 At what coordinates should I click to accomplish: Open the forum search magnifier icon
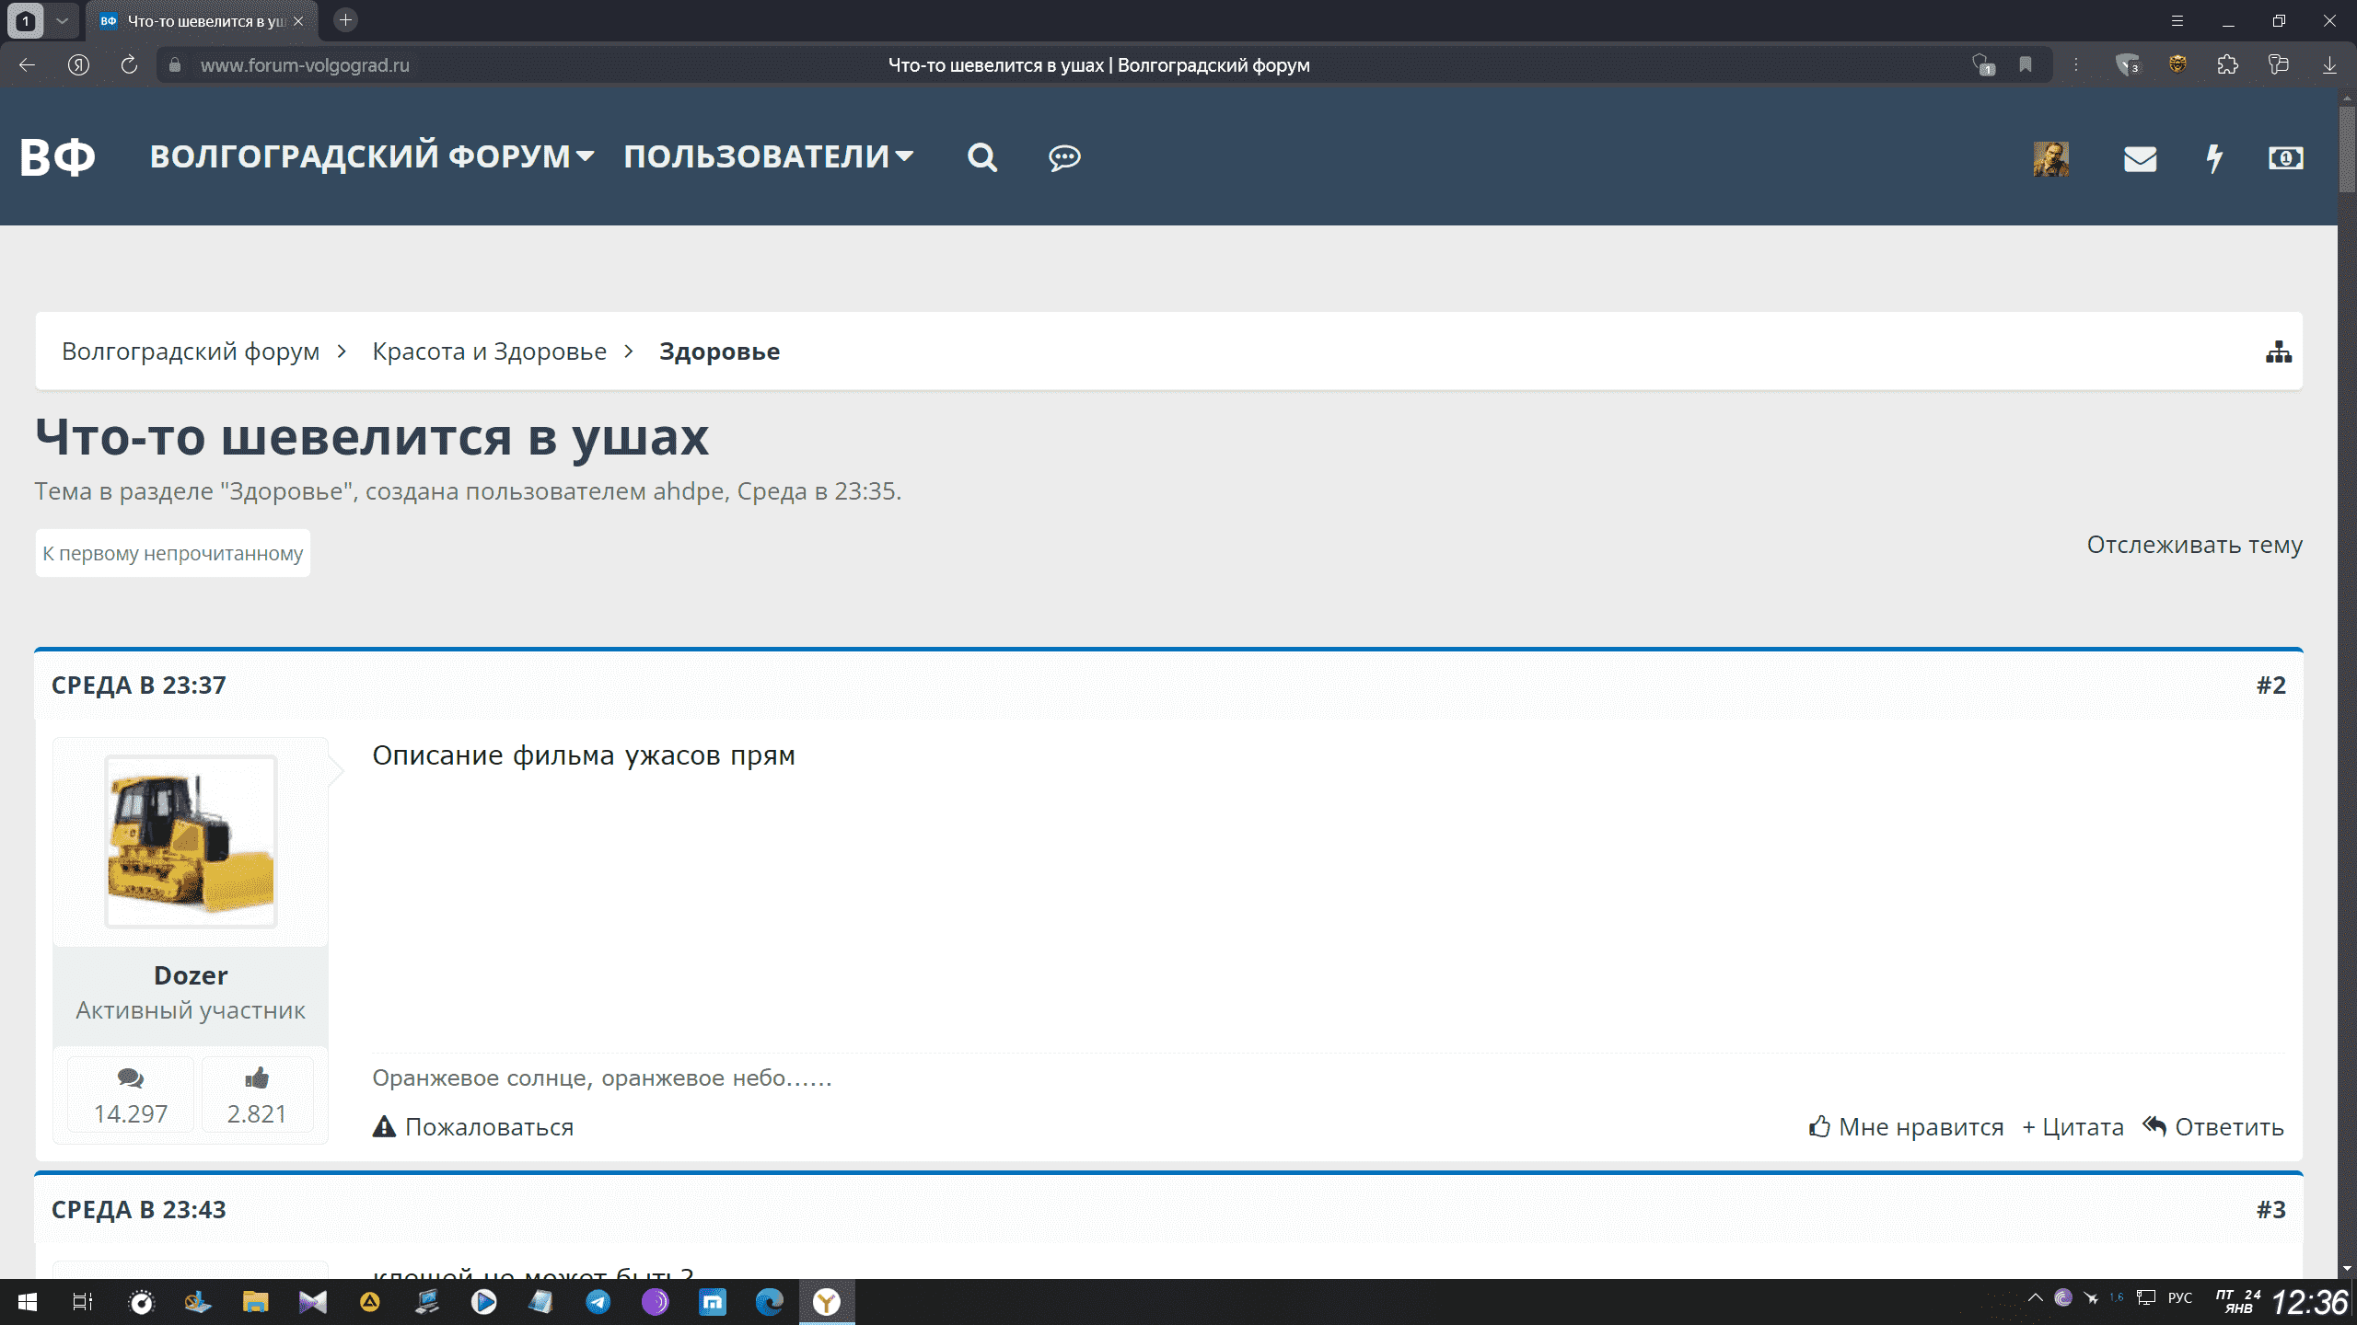[981, 157]
